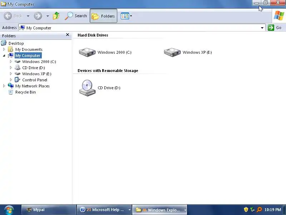The width and height of the screenshot is (286, 215).
Task: Restore down the My Computer window
Action: [x=266, y=3]
